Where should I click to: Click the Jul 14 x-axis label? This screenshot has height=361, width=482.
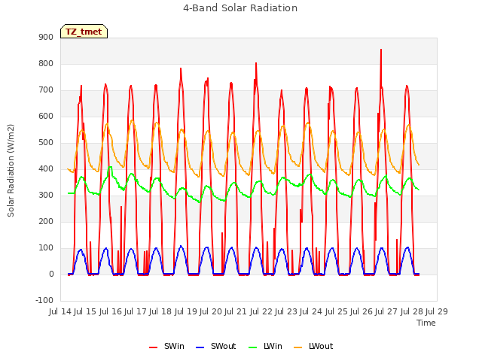click(60, 311)
